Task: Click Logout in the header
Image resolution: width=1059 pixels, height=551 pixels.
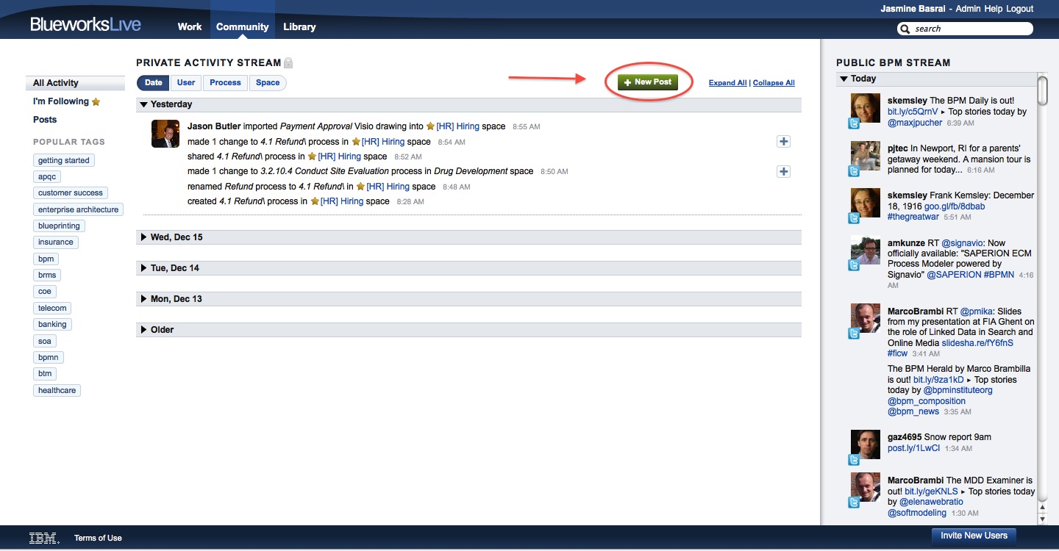Action: 1019,9
